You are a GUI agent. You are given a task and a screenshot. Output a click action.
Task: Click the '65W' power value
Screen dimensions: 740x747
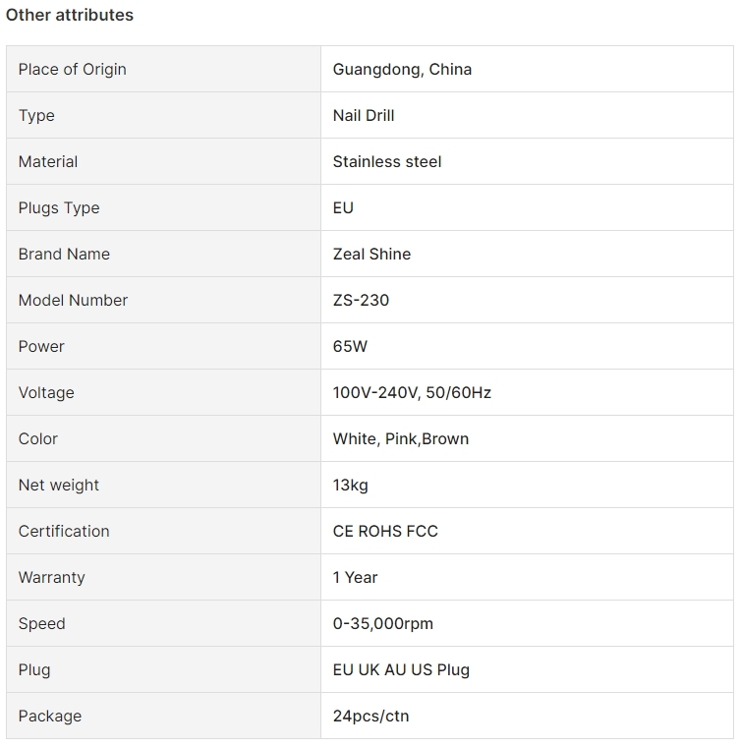click(x=350, y=347)
